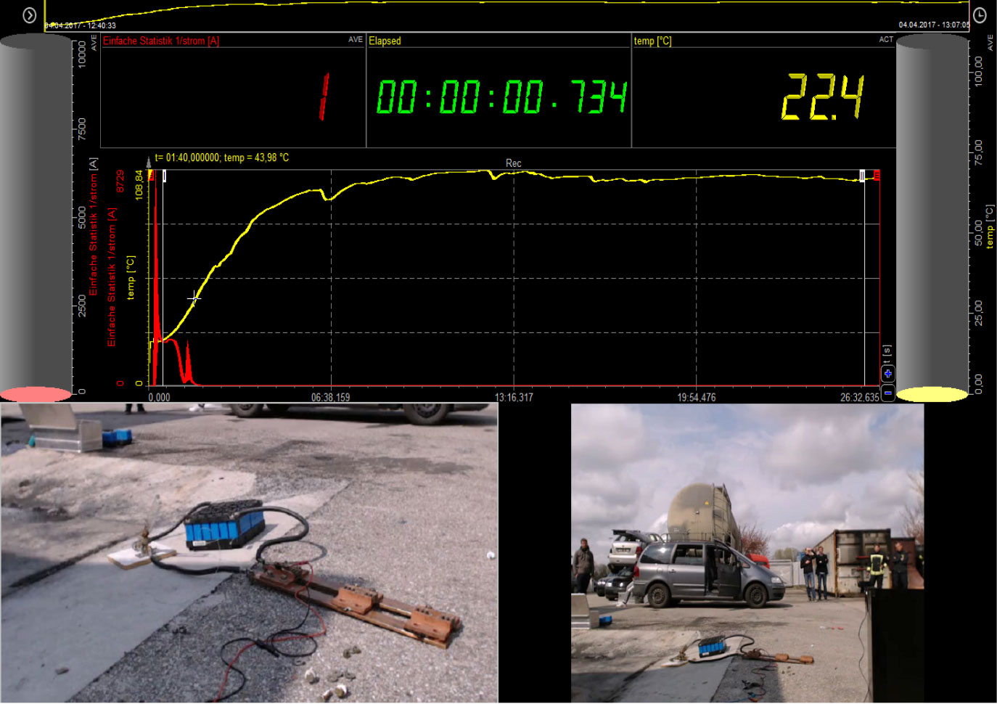
Task: Click the wide-angle car video panel
Action: tap(747, 553)
